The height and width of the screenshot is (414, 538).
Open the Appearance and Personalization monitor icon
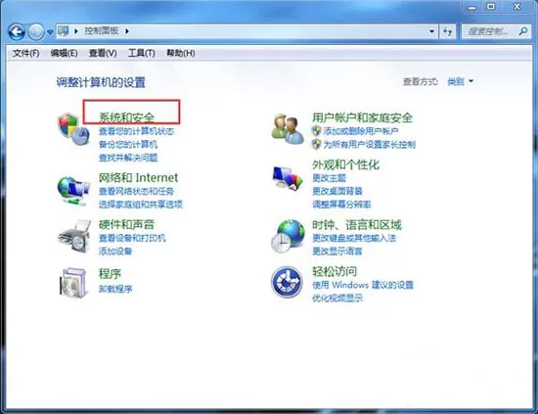pyautogui.click(x=288, y=178)
